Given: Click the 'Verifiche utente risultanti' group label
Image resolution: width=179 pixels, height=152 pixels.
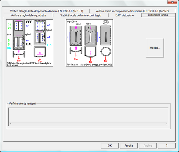Looking at the screenshot, I should tap(23, 104).
